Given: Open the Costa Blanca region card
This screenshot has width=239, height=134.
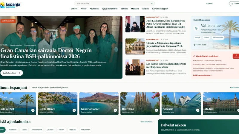Looking at the screenshot, I should 58,104.
